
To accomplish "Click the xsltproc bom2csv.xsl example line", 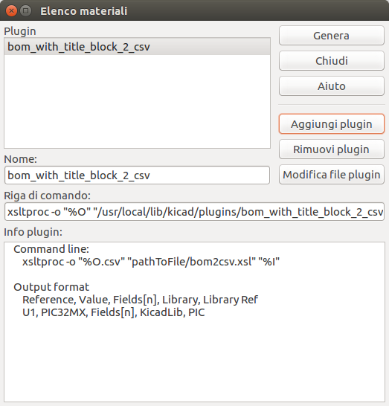I will click(151, 262).
